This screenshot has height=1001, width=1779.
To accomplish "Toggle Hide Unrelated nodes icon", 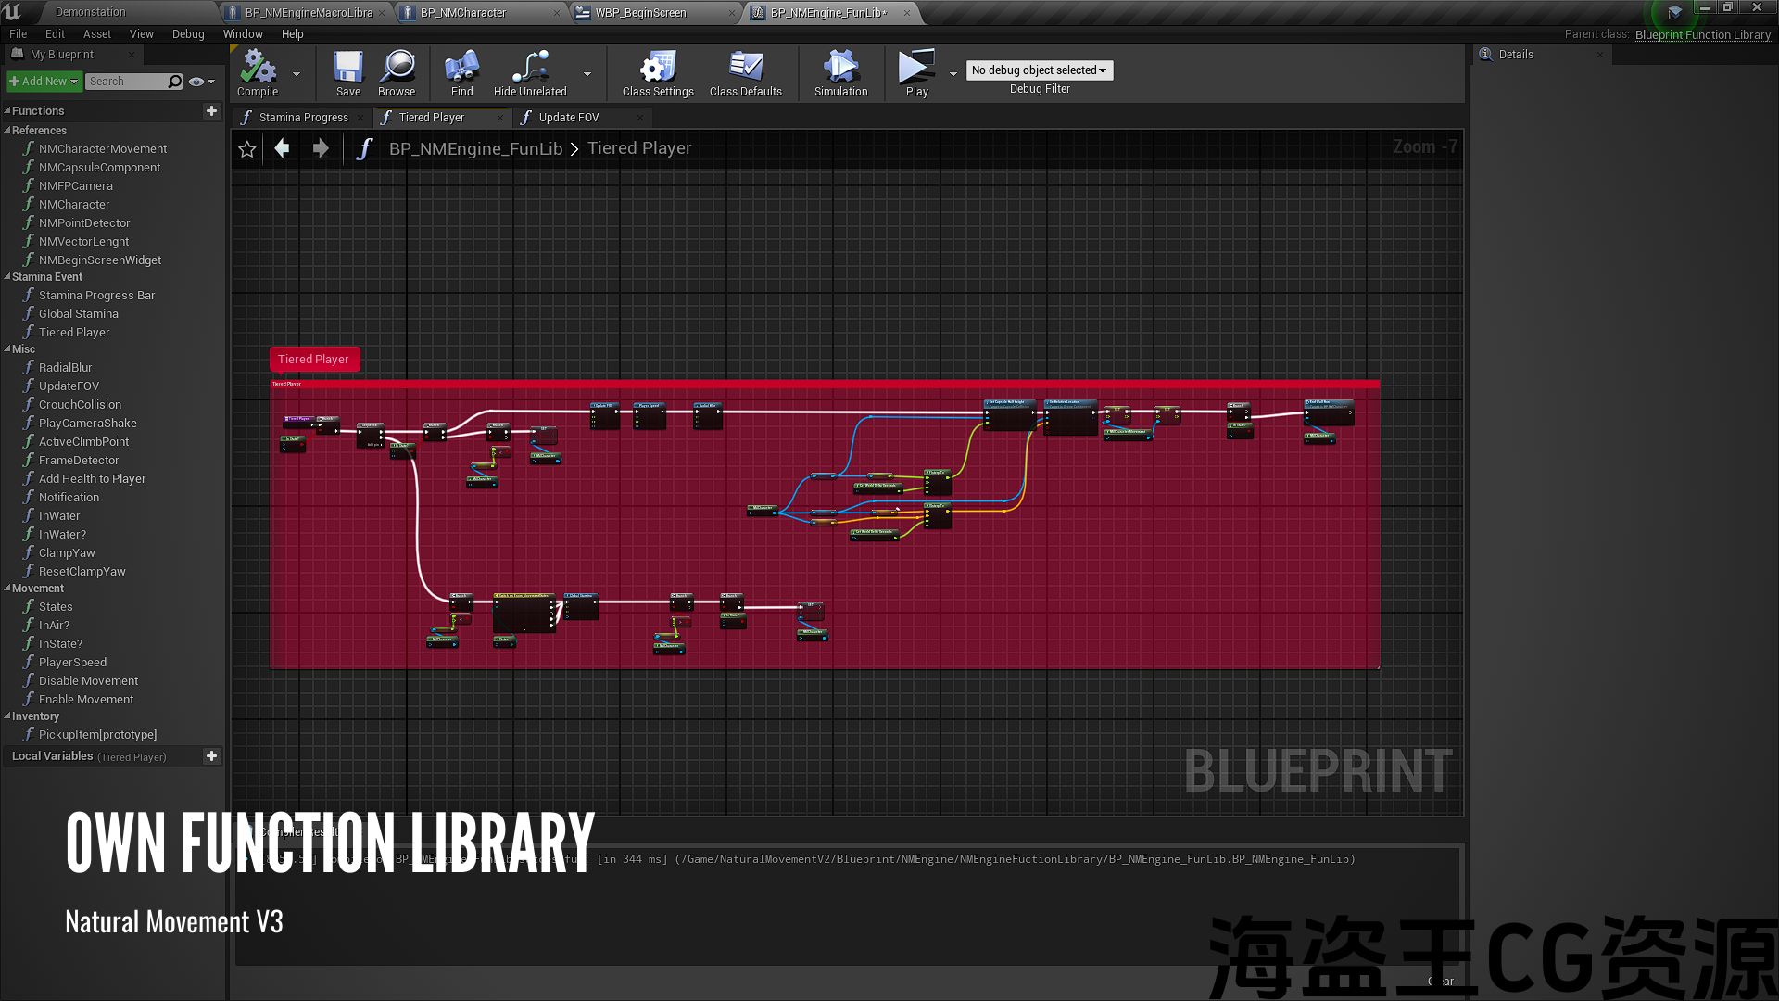I will (x=529, y=68).
